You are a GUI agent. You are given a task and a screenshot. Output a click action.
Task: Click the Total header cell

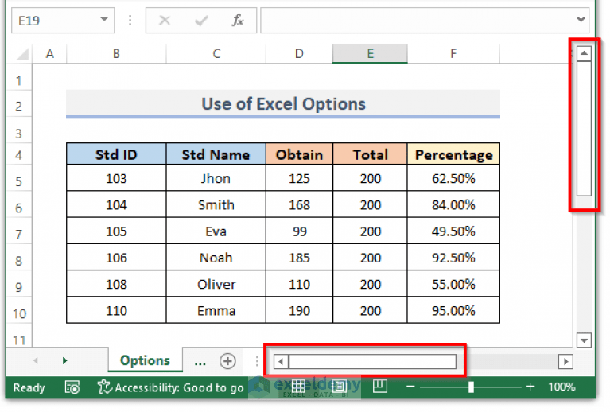click(x=371, y=155)
